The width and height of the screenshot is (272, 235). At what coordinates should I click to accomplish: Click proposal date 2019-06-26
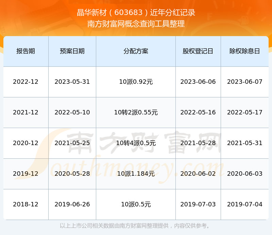coord(72,204)
